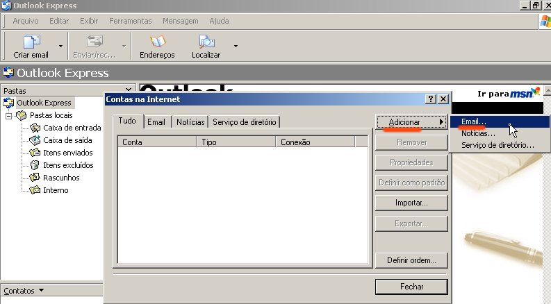This screenshot has height=304, width=551.
Task: Choose Serviço de diretório... from submenu
Action: point(500,145)
